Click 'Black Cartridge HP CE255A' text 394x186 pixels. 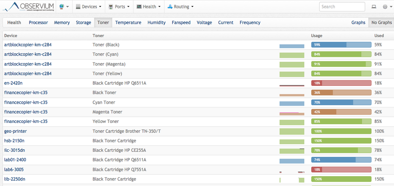tap(119, 150)
